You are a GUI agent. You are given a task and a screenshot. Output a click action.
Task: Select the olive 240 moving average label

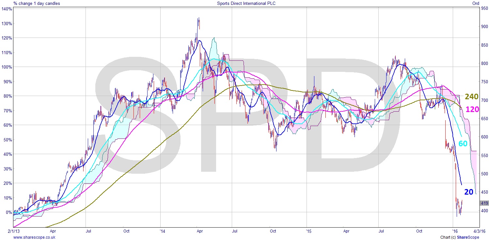pyautogui.click(x=471, y=97)
